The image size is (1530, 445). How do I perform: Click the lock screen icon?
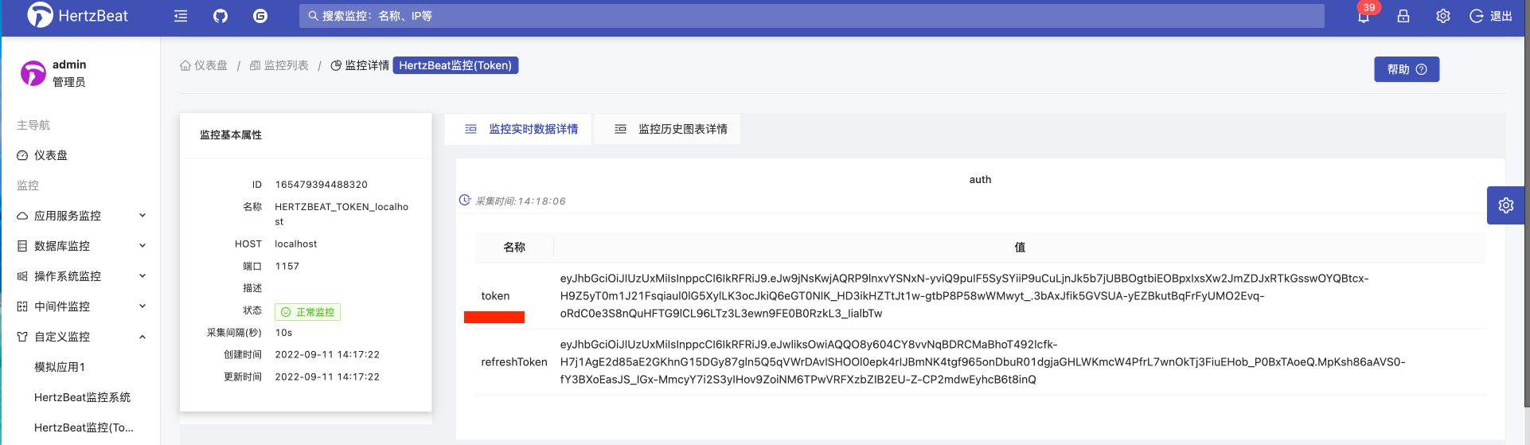[1403, 16]
